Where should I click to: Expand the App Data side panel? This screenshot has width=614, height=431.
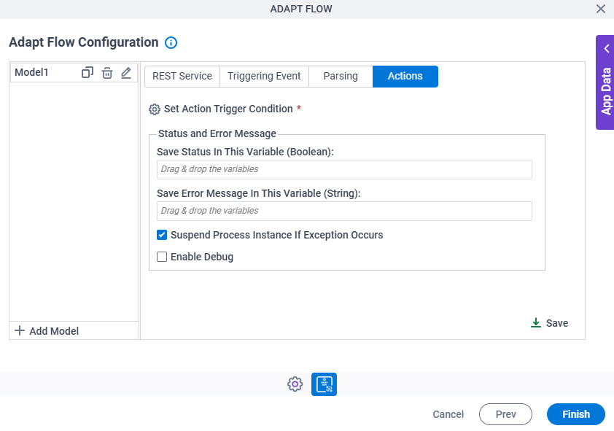pos(607,49)
